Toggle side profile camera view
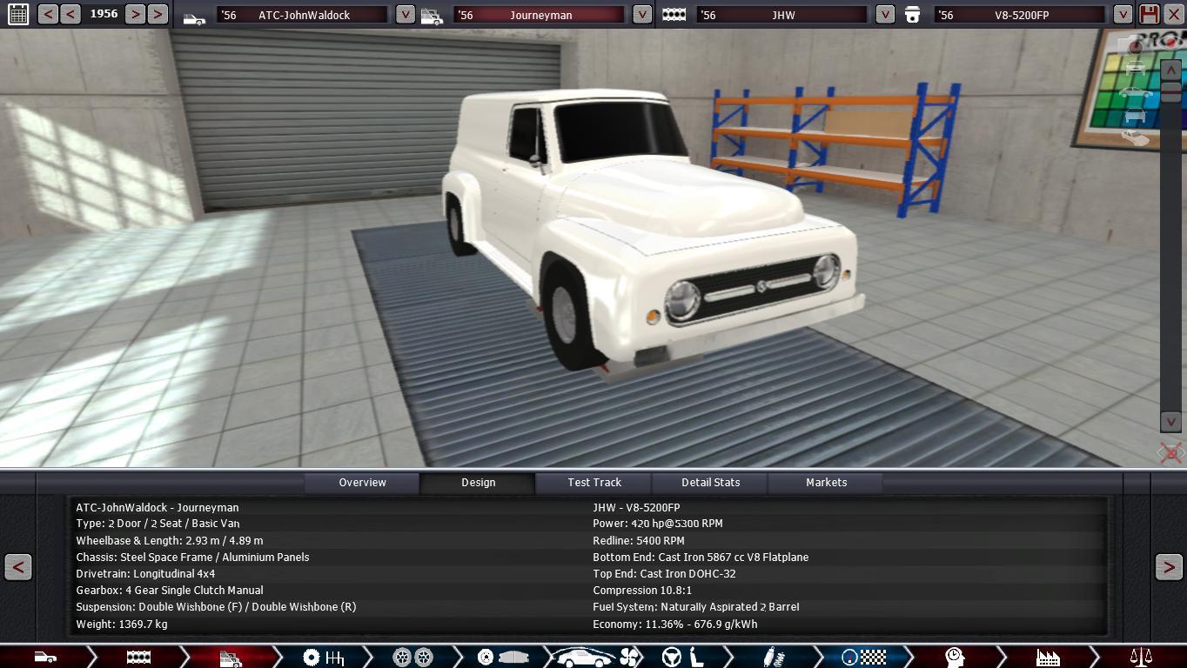Viewport: 1187px width, 668px height. pos(1135,92)
